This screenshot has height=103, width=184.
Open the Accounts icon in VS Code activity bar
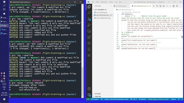click(x=89, y=89)
